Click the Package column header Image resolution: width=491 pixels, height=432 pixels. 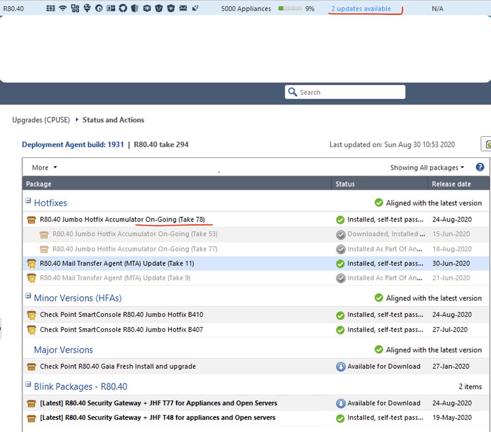[x=177, y=184]
